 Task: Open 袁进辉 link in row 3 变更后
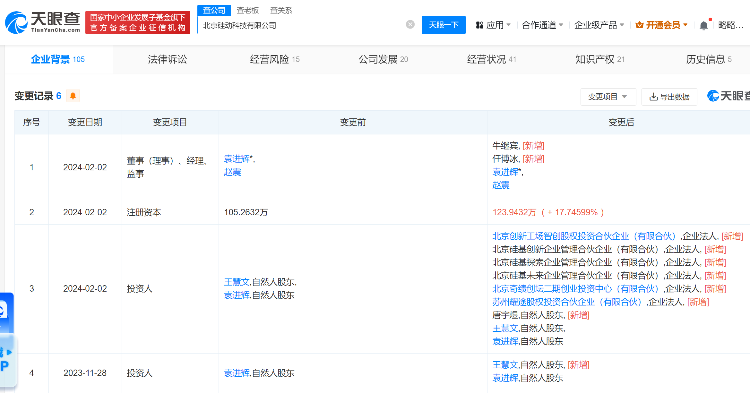(505, 341)
